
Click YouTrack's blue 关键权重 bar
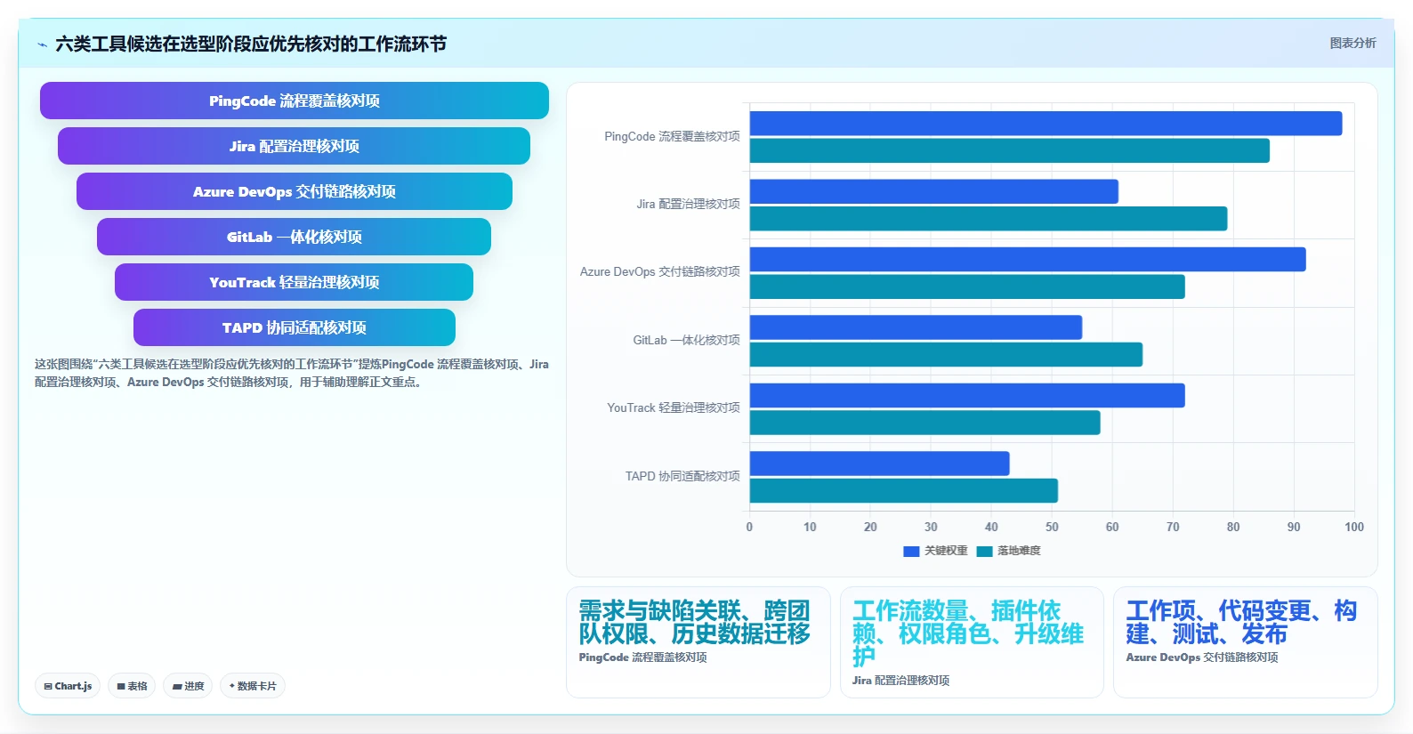coord(967,396)
